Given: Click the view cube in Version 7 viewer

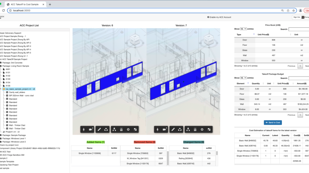Looking at the screenshot, I should (x=209, y=40).
